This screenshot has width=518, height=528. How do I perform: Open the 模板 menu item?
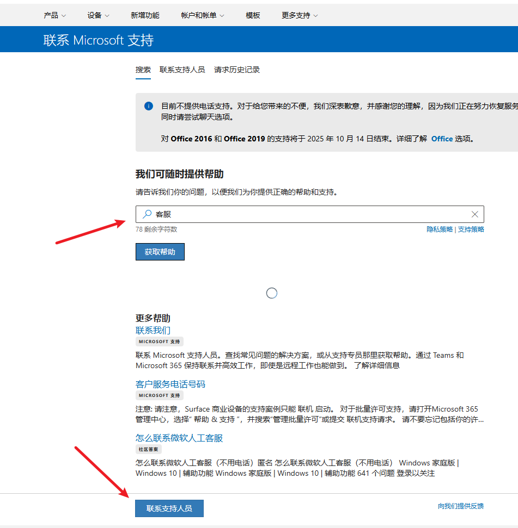253,15
